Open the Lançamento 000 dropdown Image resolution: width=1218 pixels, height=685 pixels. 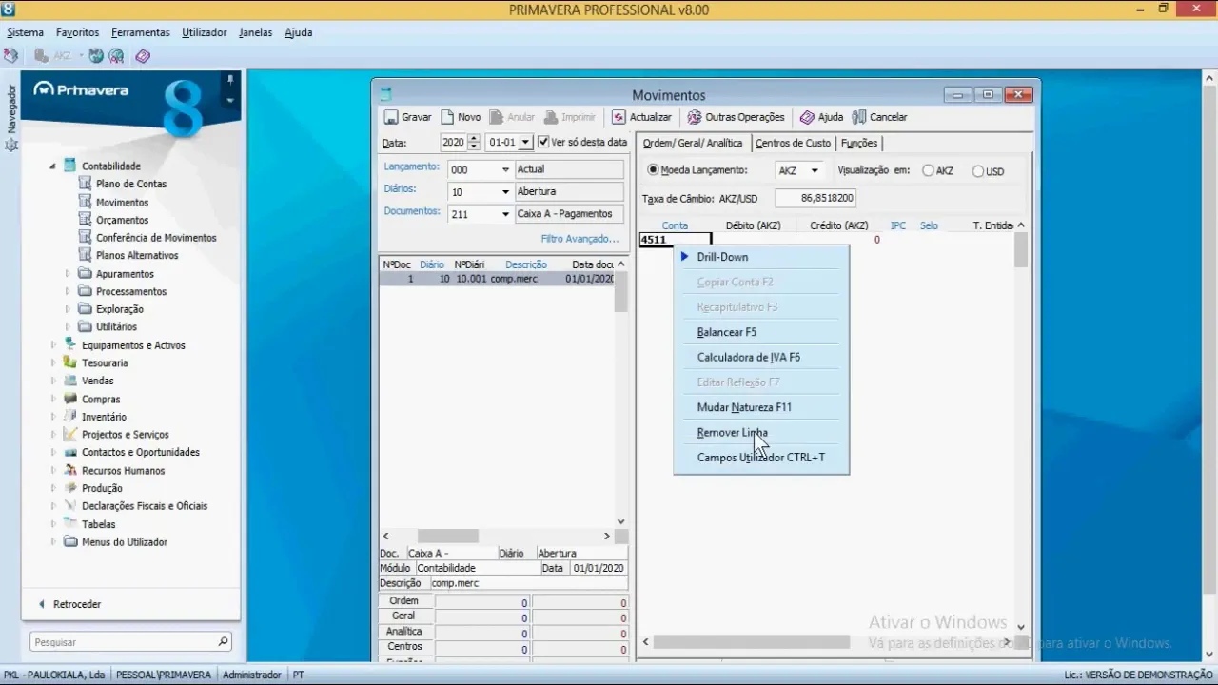(505, 169)
